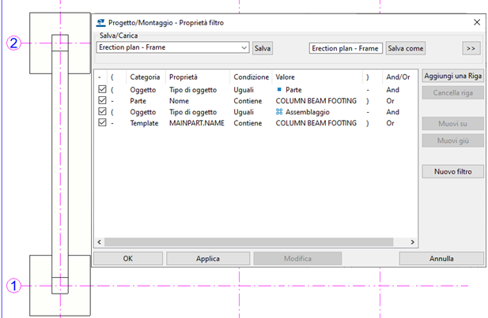Click Contiene condition in the Nome row
The height and width of the screenshot is (318, 488).
248,101
